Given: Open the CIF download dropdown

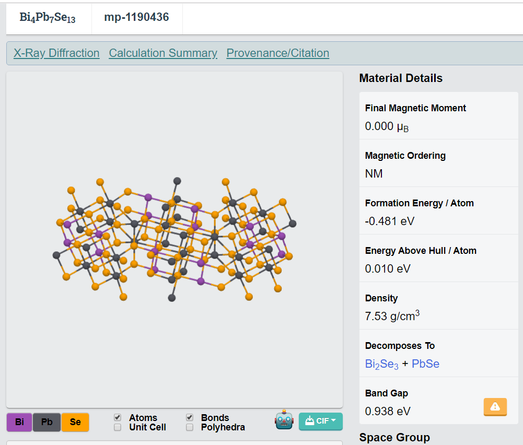Looking at the screenshot, I should point(320,421).
